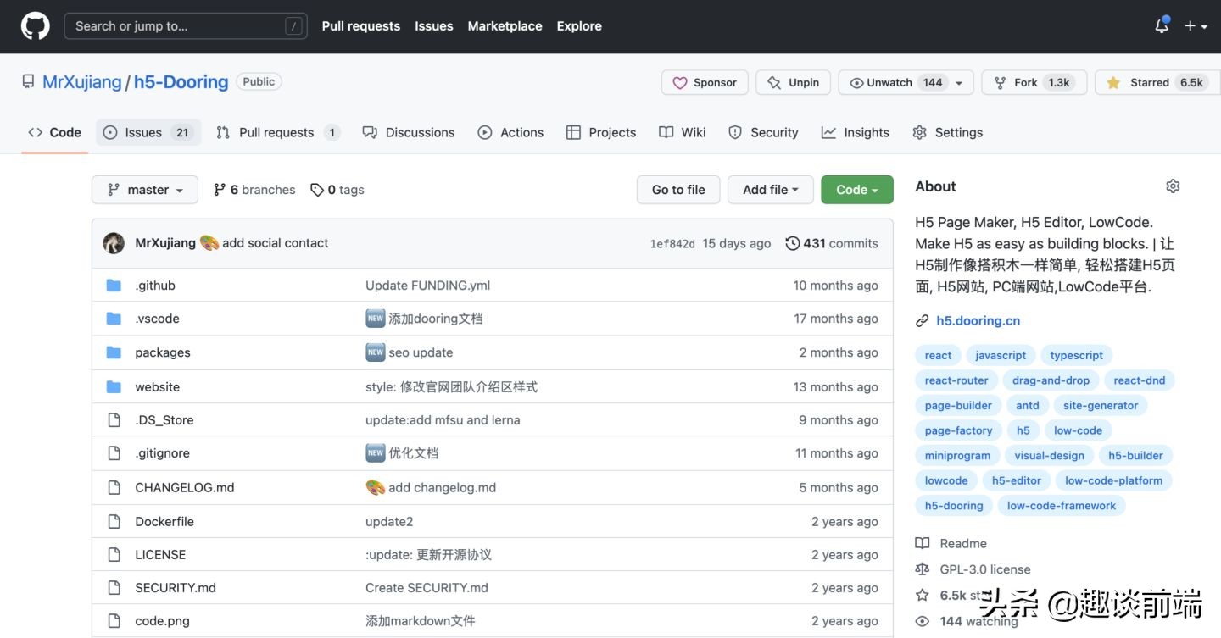Switch to the repository Pull requests tab
The height and width of the screenshot is (638, 1221).
[277, 132]
